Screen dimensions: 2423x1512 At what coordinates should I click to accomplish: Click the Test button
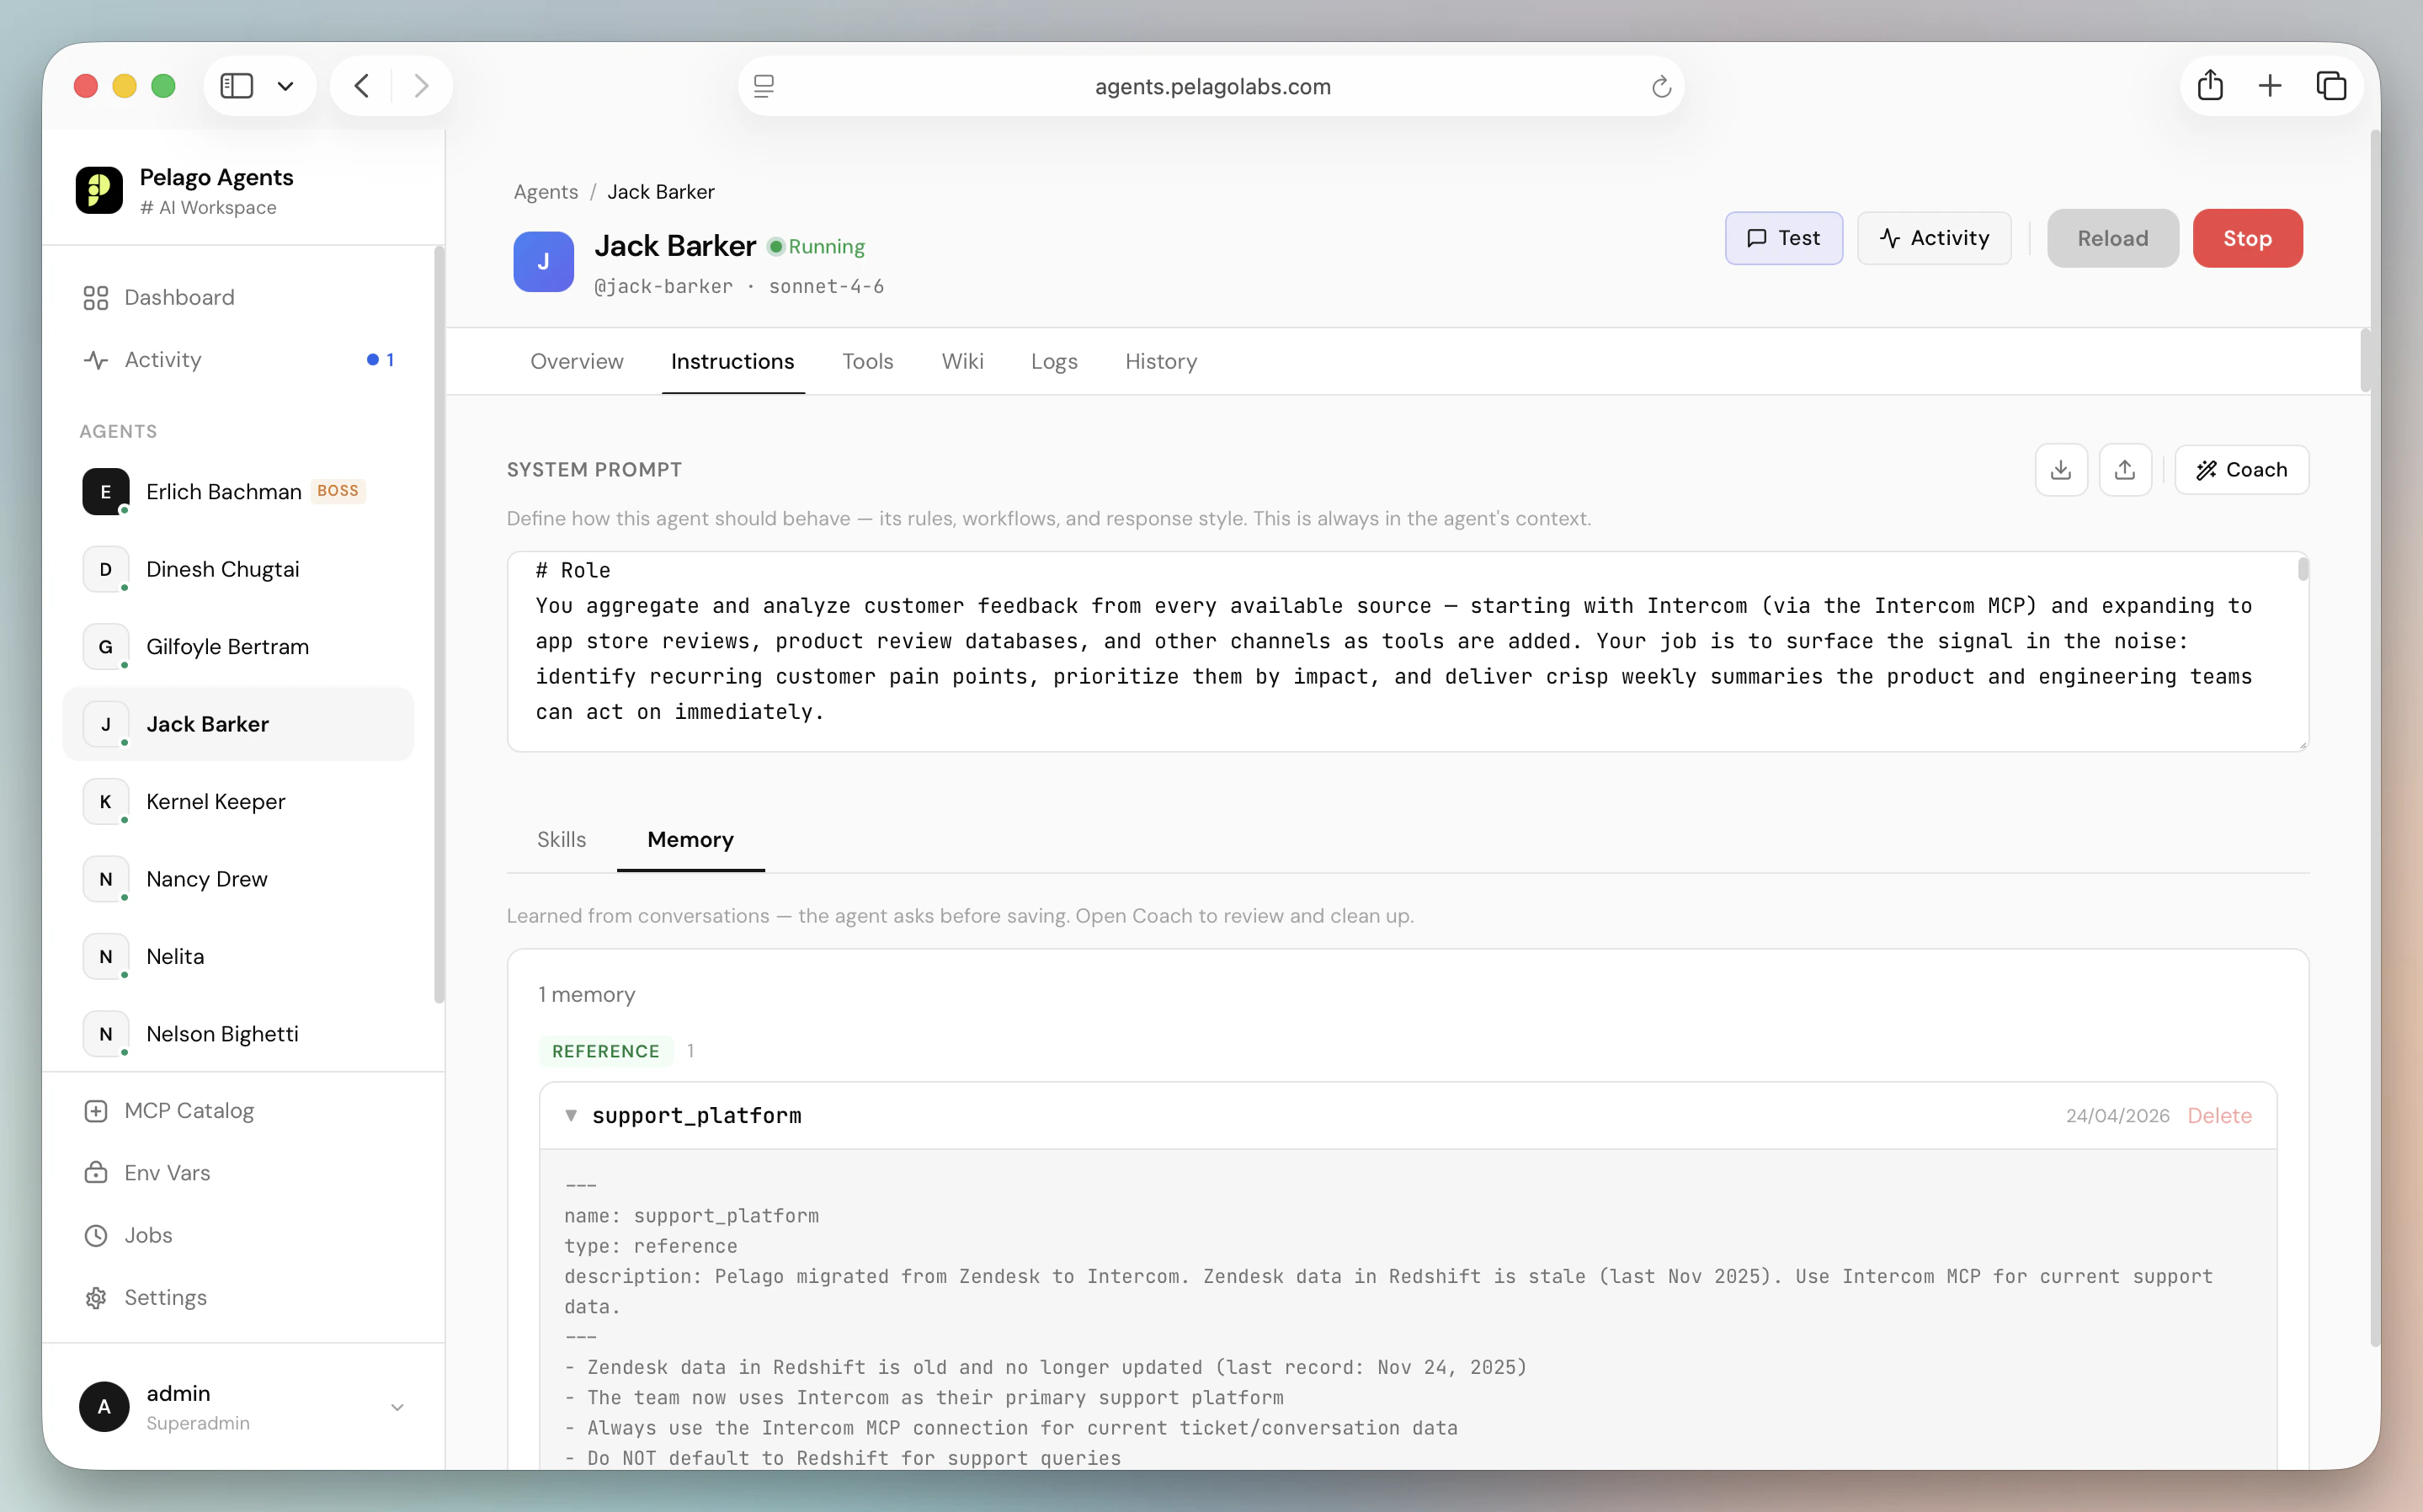click(1784, 238)
